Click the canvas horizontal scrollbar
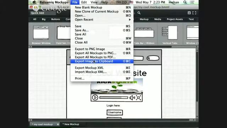227x128 pixels. (x=111, y=120)
